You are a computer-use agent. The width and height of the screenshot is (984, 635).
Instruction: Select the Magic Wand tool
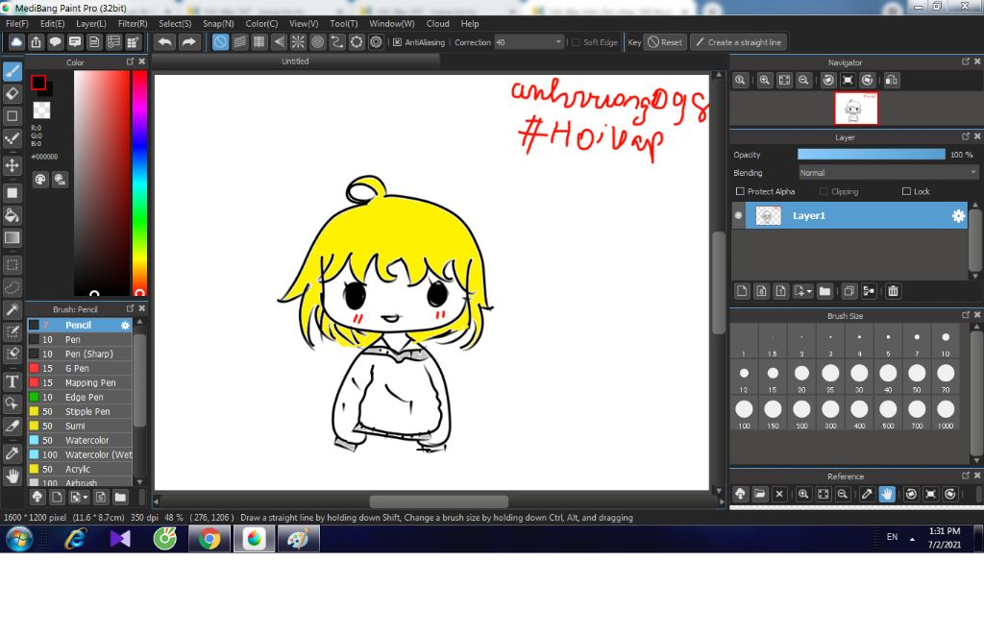point(12,309)
